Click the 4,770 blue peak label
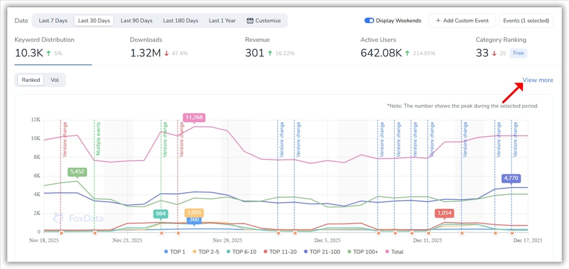Screen dimensions: 569x269 coord(512,178)
